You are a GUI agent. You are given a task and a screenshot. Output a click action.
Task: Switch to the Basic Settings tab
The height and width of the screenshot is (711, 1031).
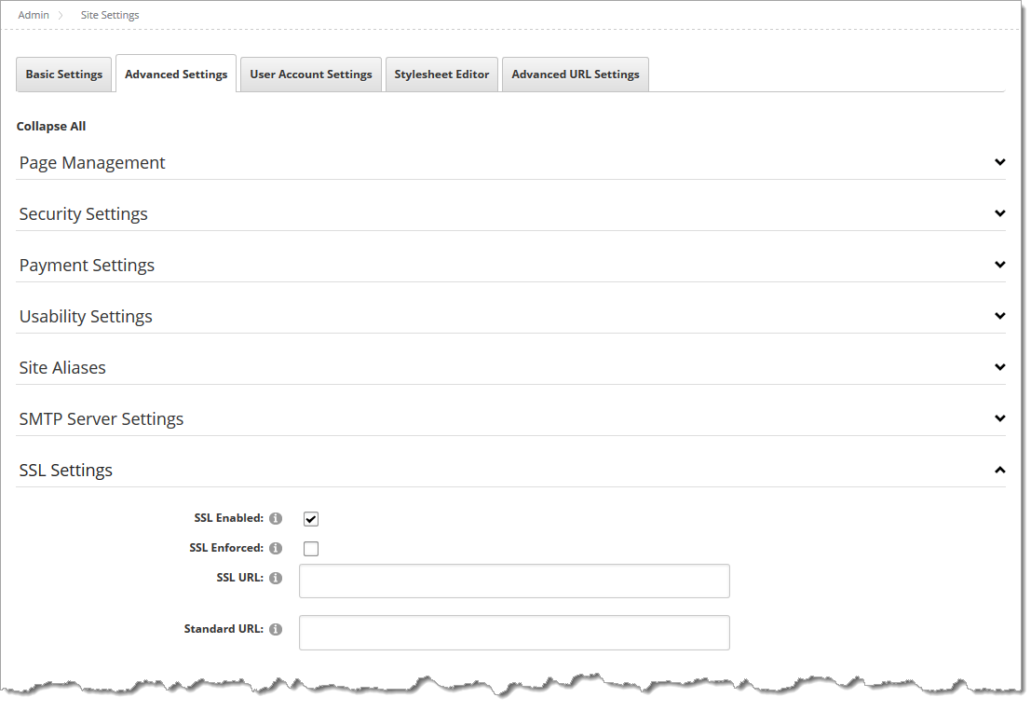tap(63, 74)
